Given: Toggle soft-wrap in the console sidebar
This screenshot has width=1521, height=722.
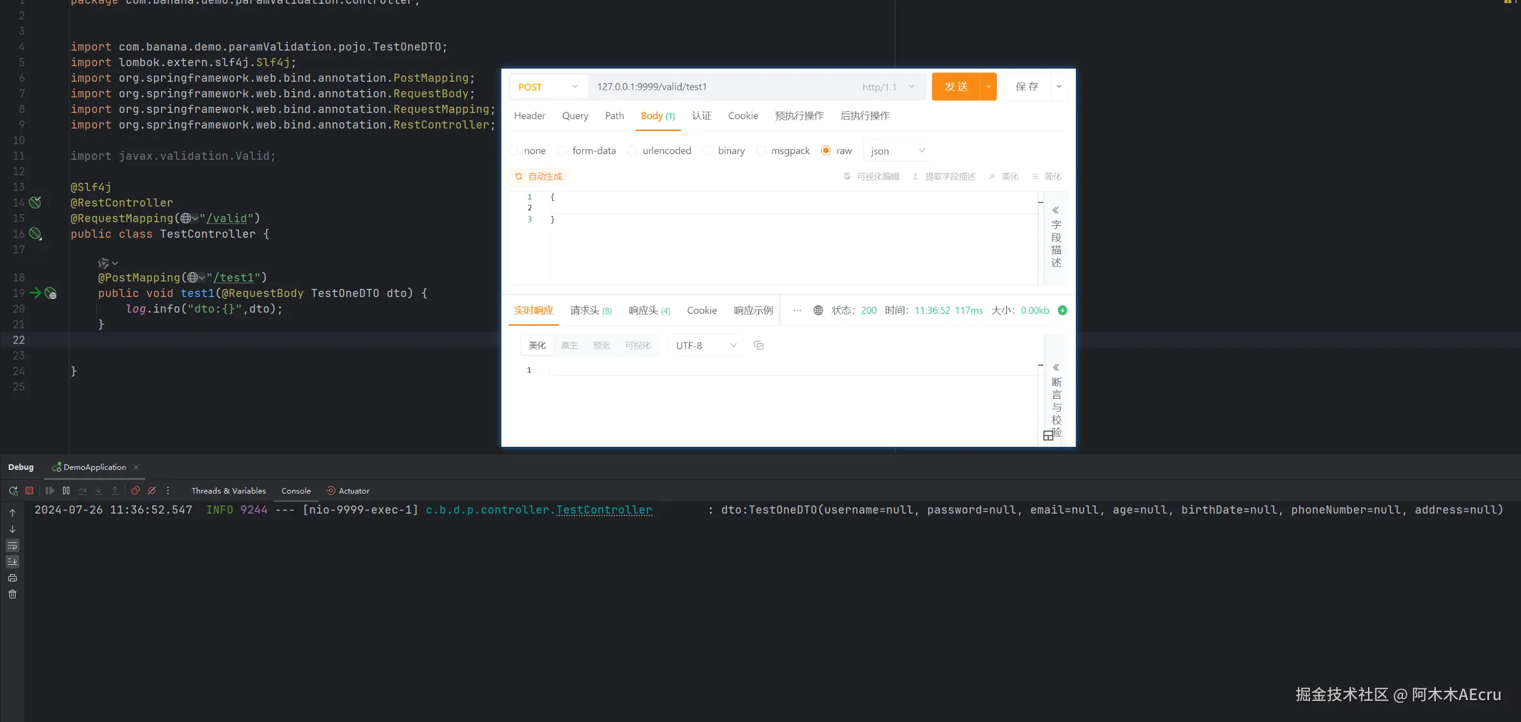Looking at the screenshot, I should (x=12, y=546).
